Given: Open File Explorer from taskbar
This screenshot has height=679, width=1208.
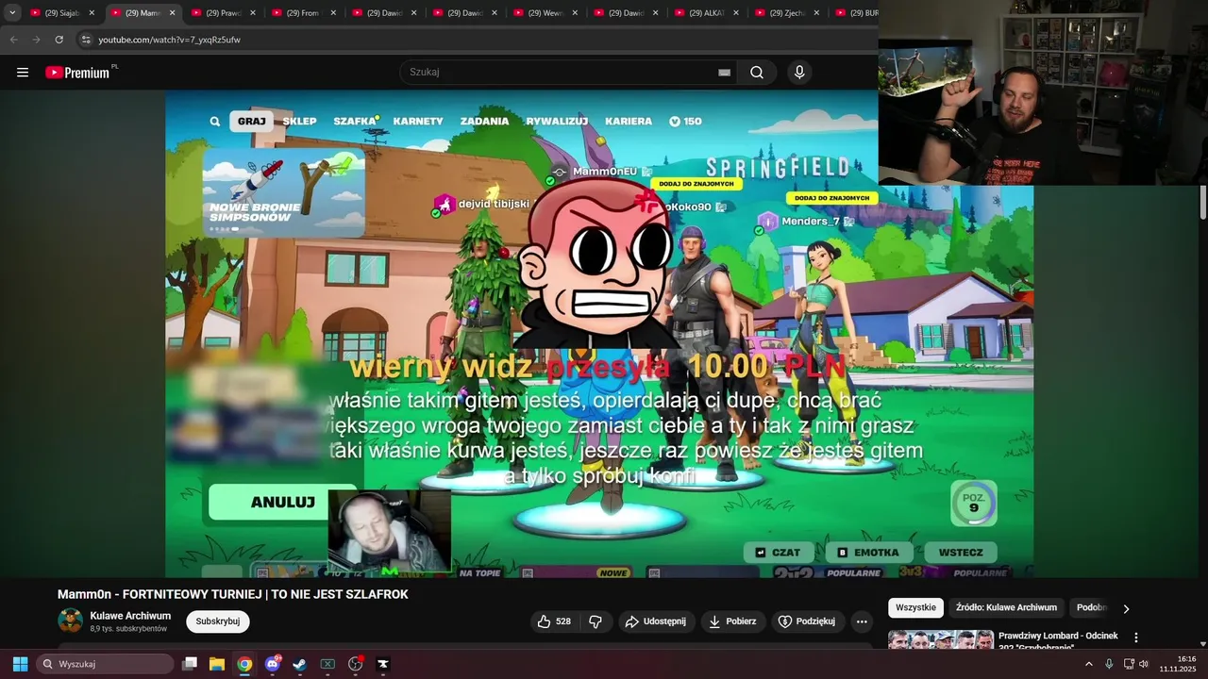Looking at the screenshot, I should click(x=217, y=664).
